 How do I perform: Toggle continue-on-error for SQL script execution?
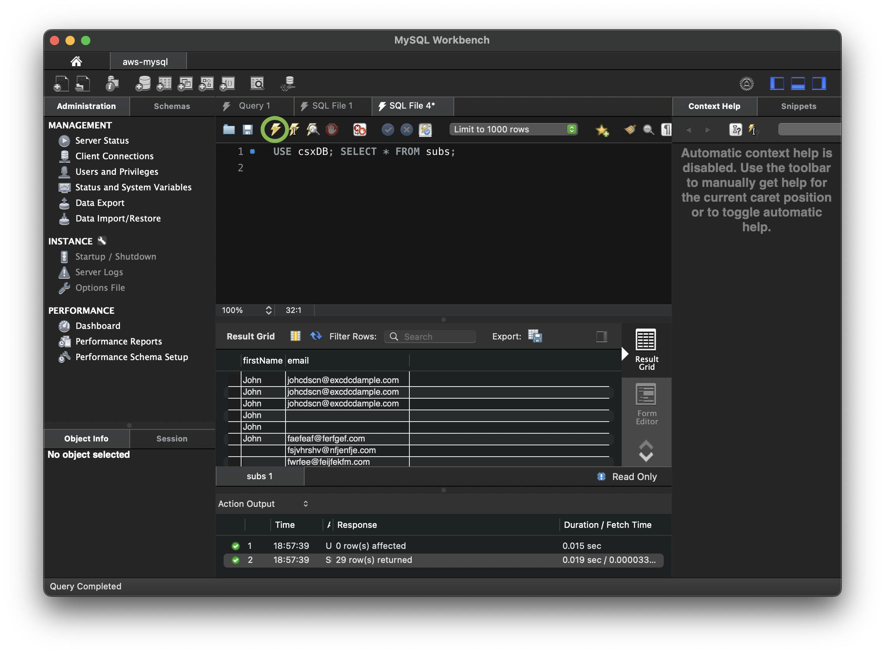360,130
